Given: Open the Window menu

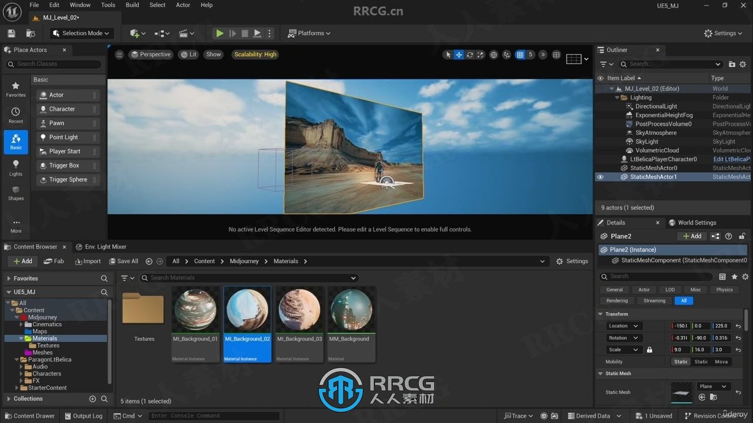Looking at the screenshot, I should click(x=80, y=5).
